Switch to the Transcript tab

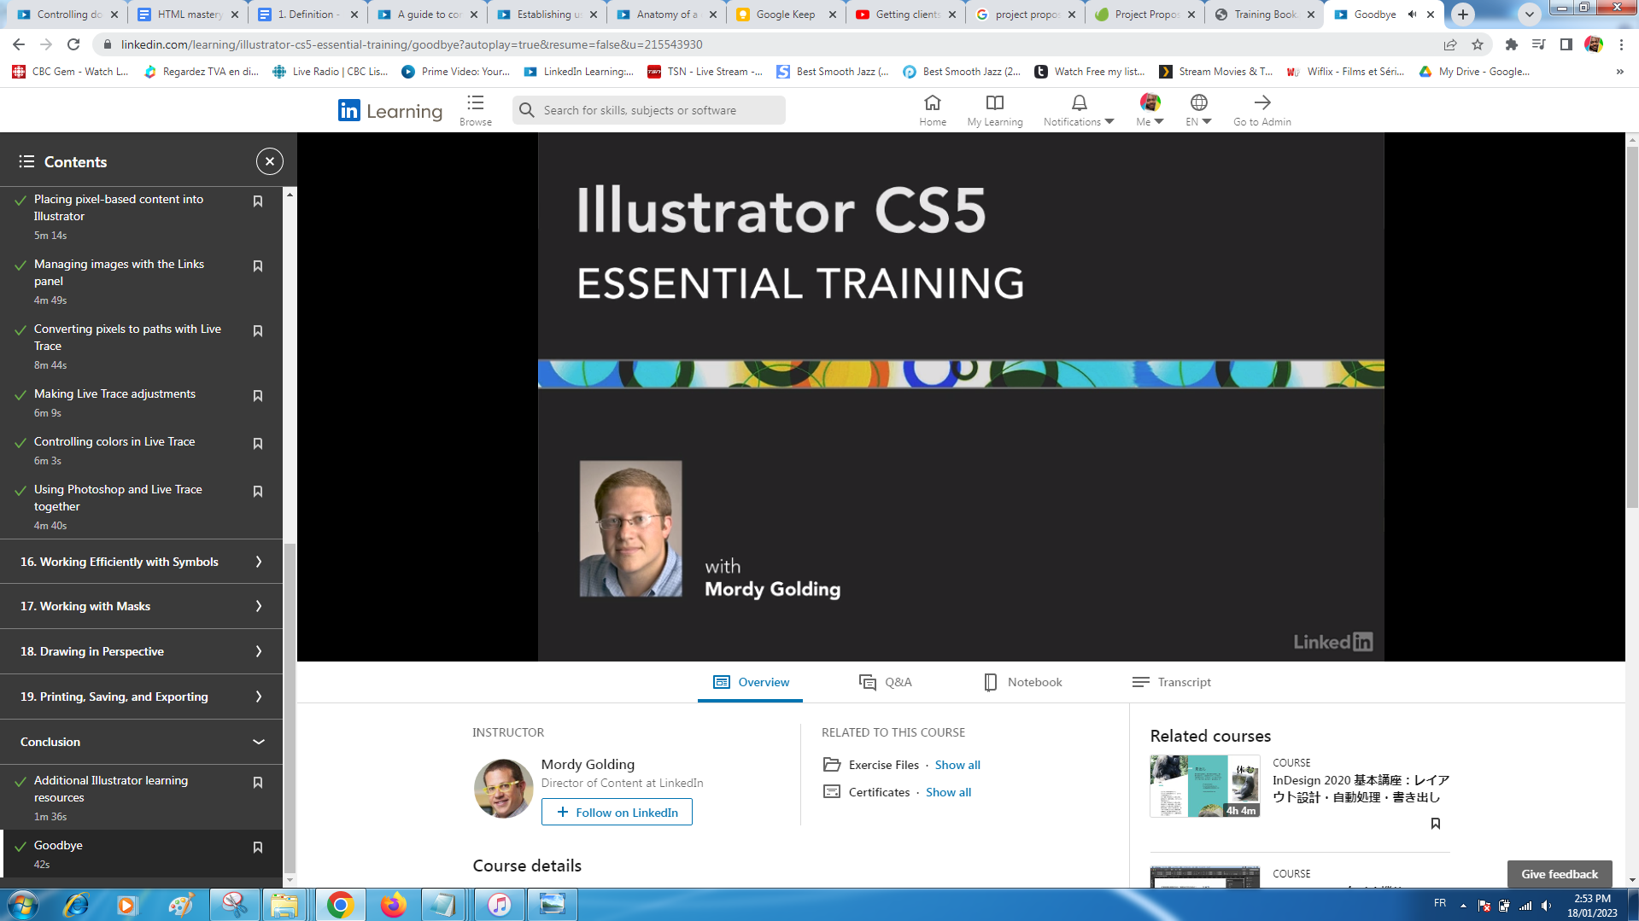pyautogui.click(x=1171, y=682)
